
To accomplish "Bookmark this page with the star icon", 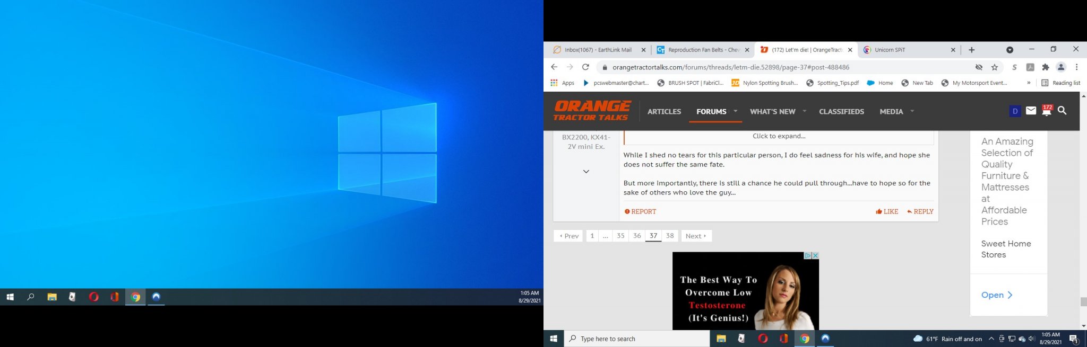I will tap(995, 67).
